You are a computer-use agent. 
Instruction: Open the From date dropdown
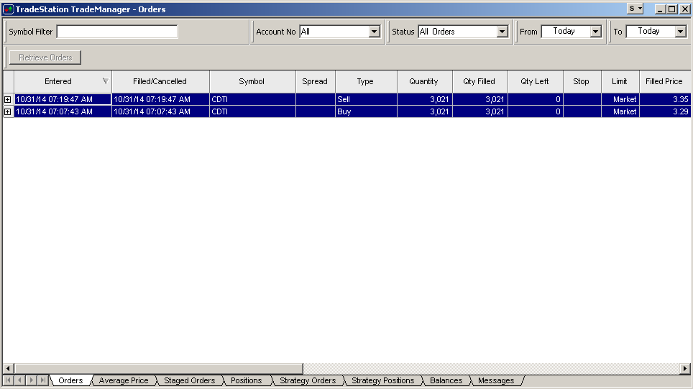coord(595,32)
